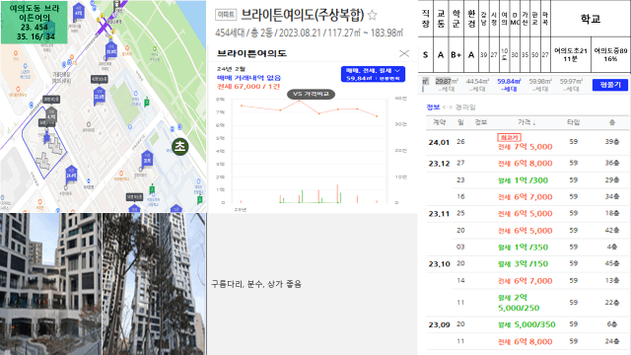Viewport: 631px width, 355px height.
Task: Click the 정보 link above the table
Action: tap(433, 107)
